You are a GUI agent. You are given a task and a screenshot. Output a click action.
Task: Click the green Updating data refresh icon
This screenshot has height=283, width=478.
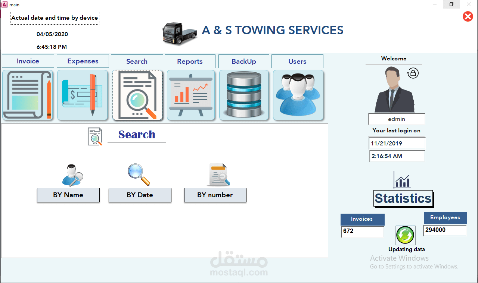[x=405, y=235]
